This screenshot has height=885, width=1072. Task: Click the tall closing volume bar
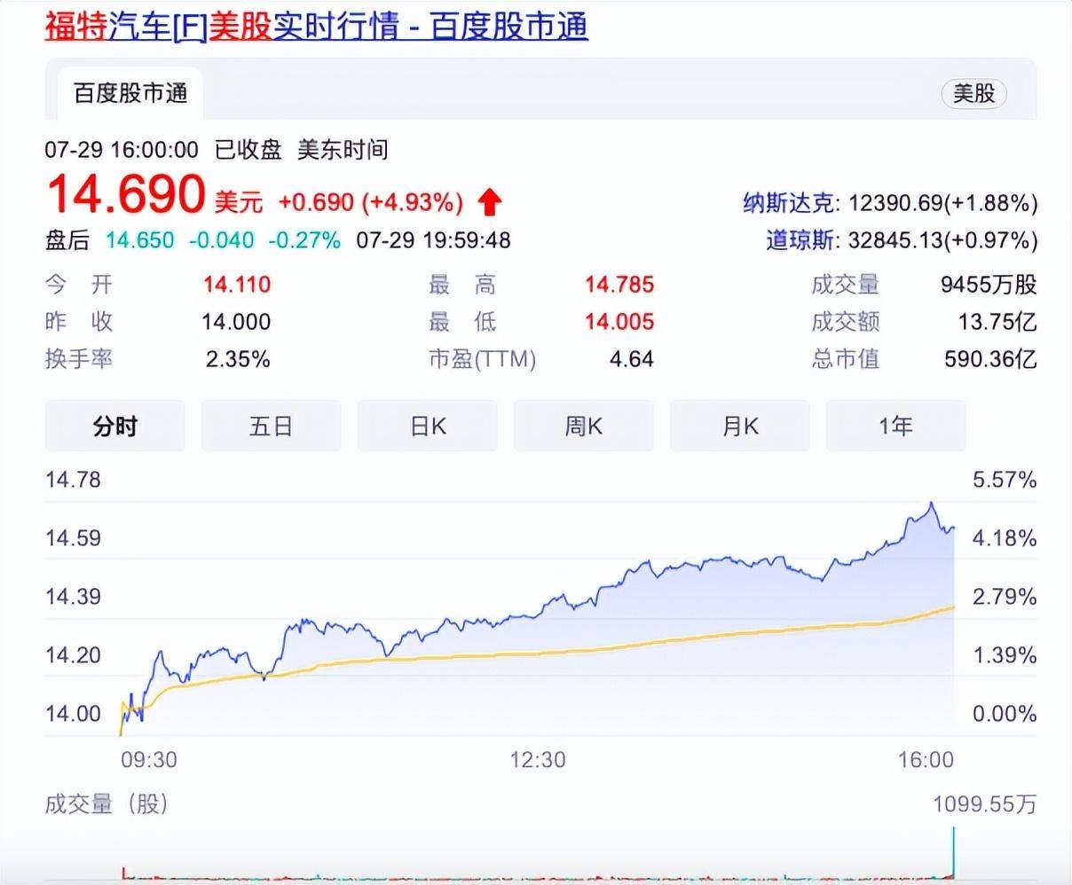954,854
